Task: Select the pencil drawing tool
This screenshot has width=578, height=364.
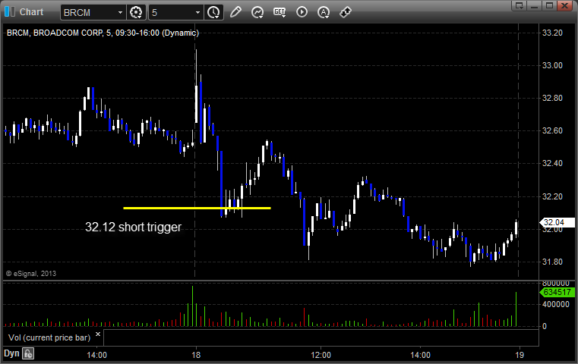Action: point(235,12)
